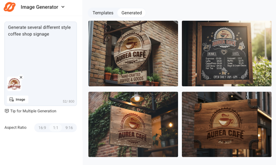Viewport: 276px width, 165px height.
Task: Select the 9:16 aspect ratio
Action: tap(69, 128)
